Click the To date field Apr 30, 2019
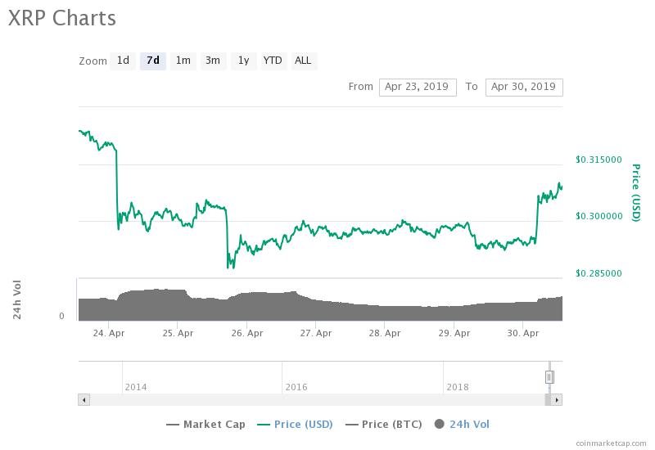 tap(524, 88)
